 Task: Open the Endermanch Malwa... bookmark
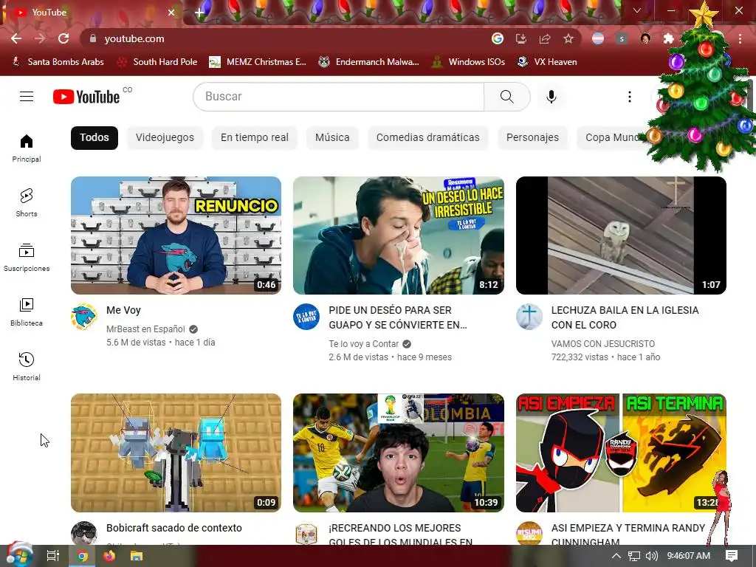point(369,62)
